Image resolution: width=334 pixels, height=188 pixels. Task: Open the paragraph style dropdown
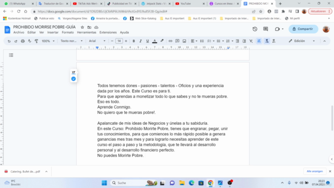coord(71,41)
